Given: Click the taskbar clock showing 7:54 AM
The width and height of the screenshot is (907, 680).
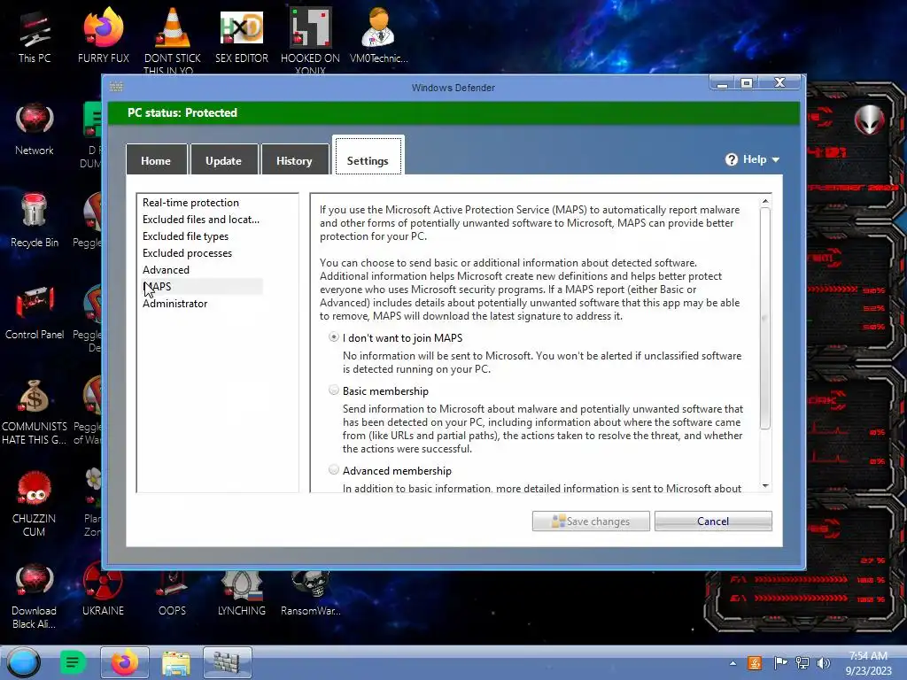Looking at the screenshot, I should (x=868, y=662).
